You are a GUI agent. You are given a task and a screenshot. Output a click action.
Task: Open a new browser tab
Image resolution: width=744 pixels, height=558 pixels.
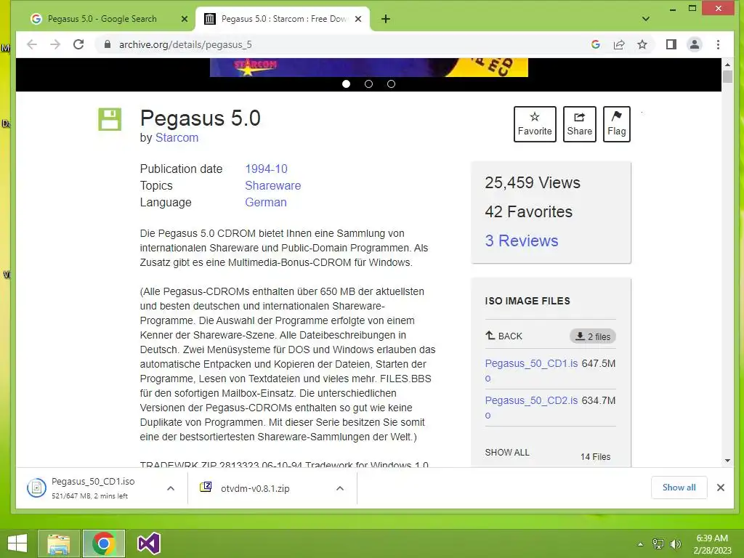(386, 19)
